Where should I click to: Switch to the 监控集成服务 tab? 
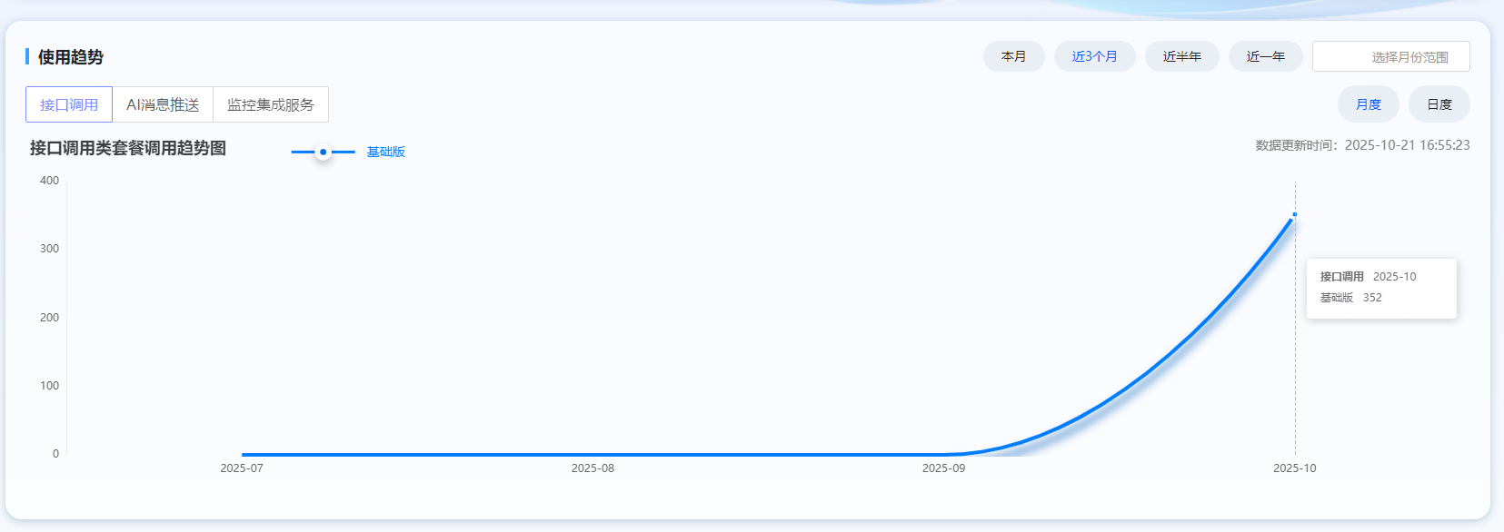tap(271, 104)
